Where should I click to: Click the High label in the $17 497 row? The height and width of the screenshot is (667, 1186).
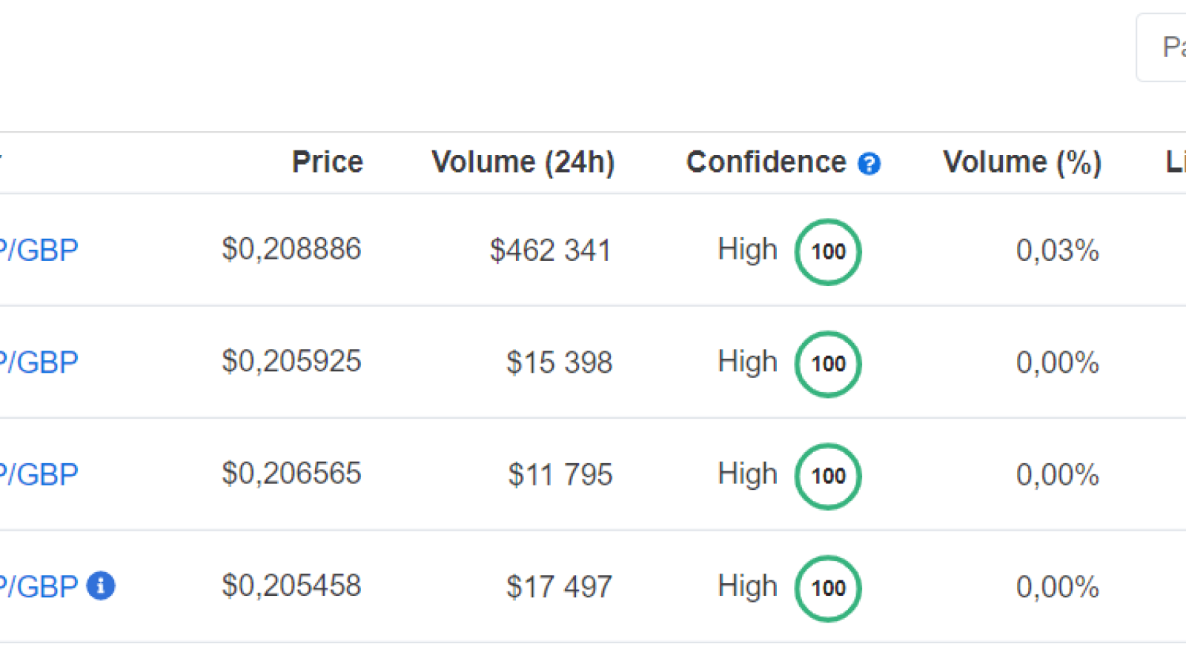(x=748, y=586)
